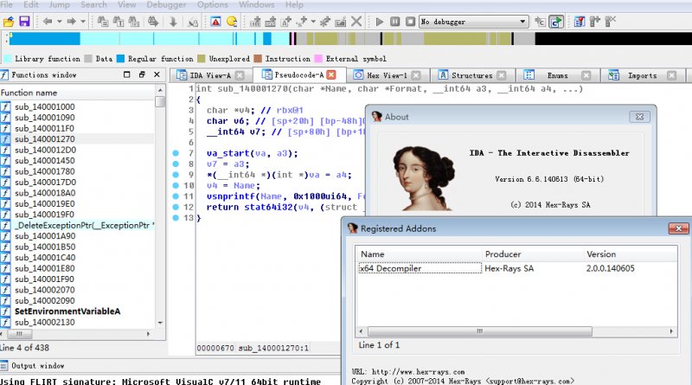
Task: Click the stop process square button
Action: [x=410, y=21]
